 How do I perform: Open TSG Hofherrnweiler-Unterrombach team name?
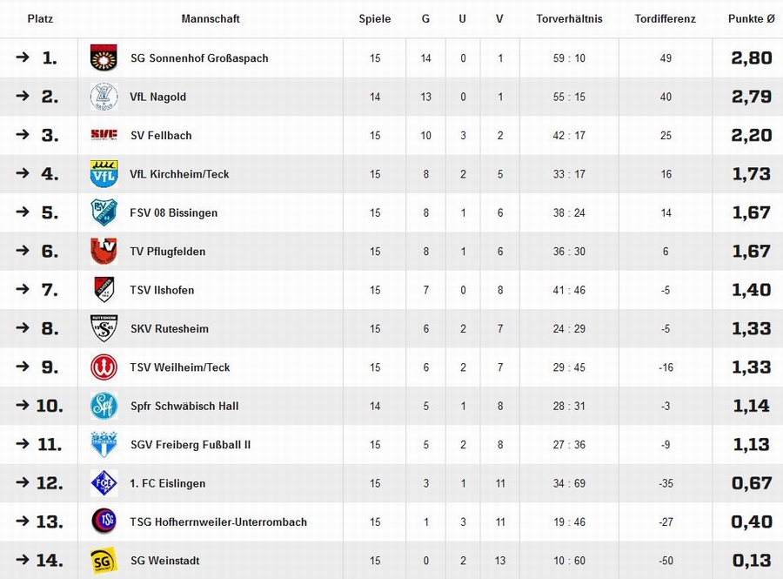click(218, 522)
